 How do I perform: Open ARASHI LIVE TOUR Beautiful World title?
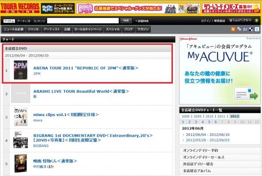coord(81,92)
